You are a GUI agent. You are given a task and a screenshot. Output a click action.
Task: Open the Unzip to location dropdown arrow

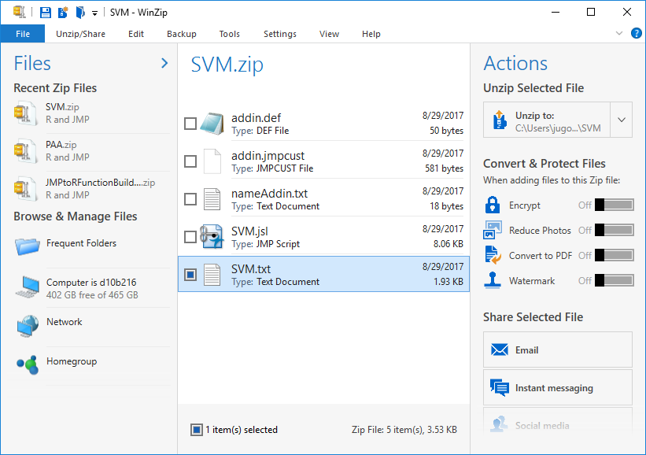pyautogui.click(x=621, y=120)
